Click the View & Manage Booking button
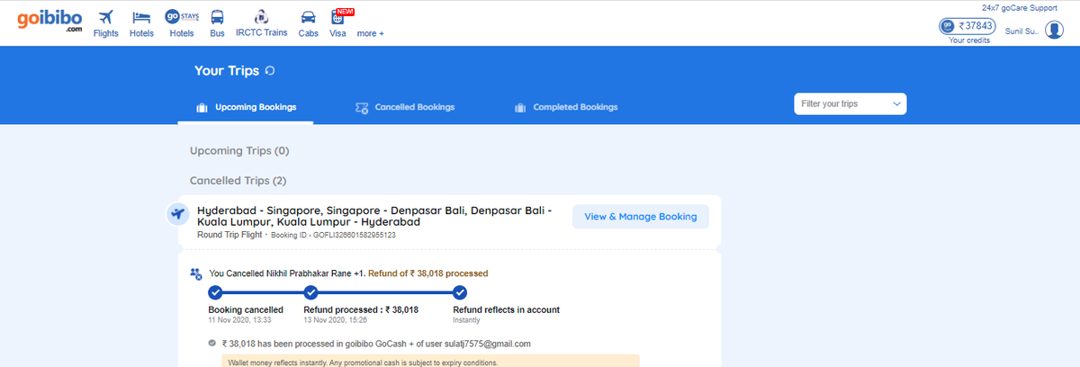 coord(641,217)
